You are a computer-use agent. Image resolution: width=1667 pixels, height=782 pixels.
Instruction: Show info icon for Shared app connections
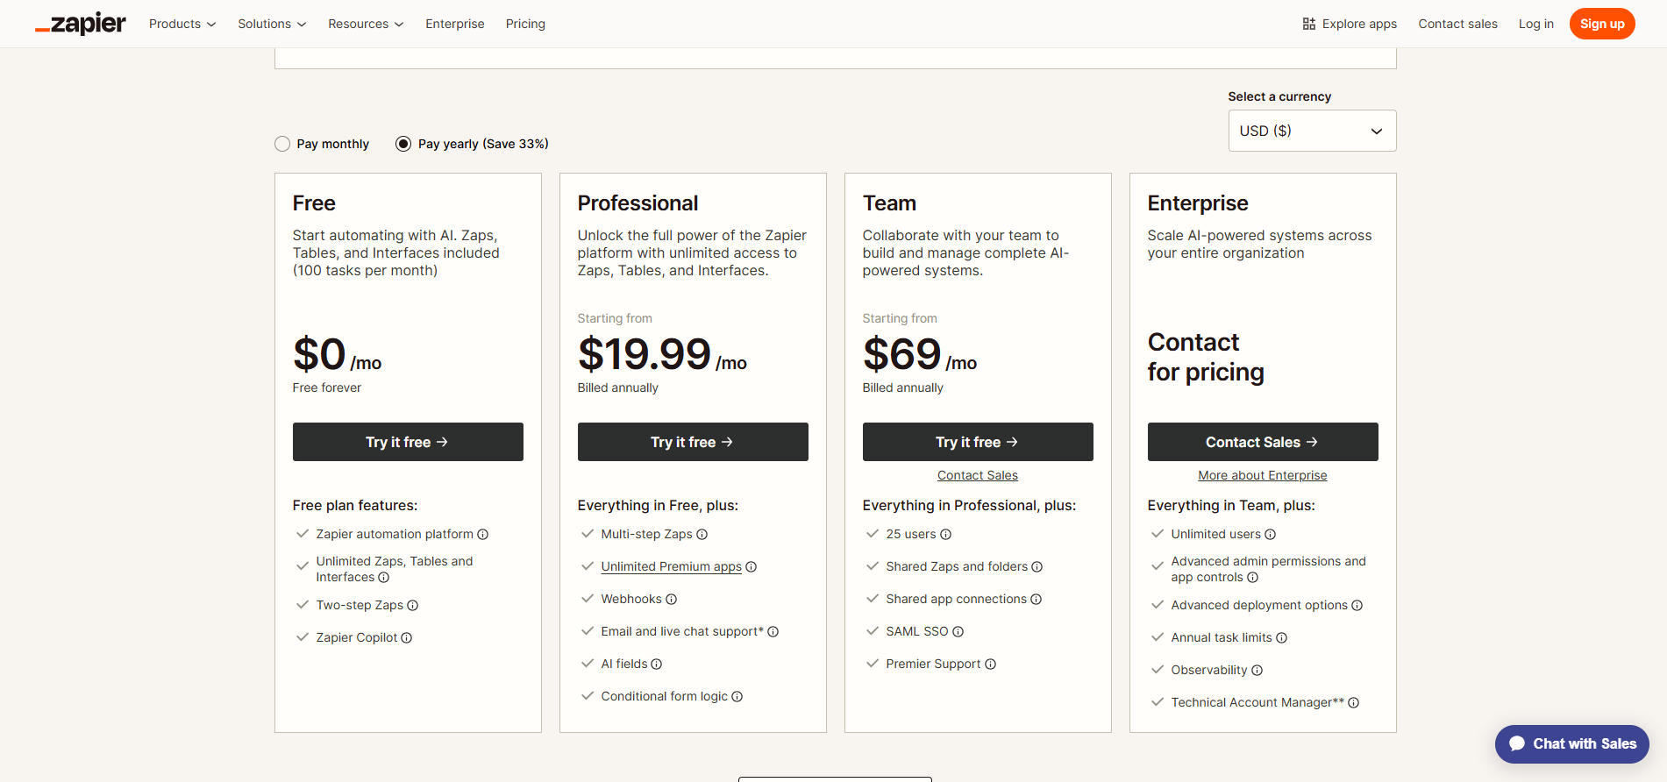1036,599
